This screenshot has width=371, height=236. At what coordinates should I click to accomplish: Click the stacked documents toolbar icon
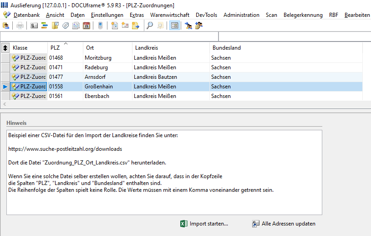pyautogui.click(x=76, y=26)
